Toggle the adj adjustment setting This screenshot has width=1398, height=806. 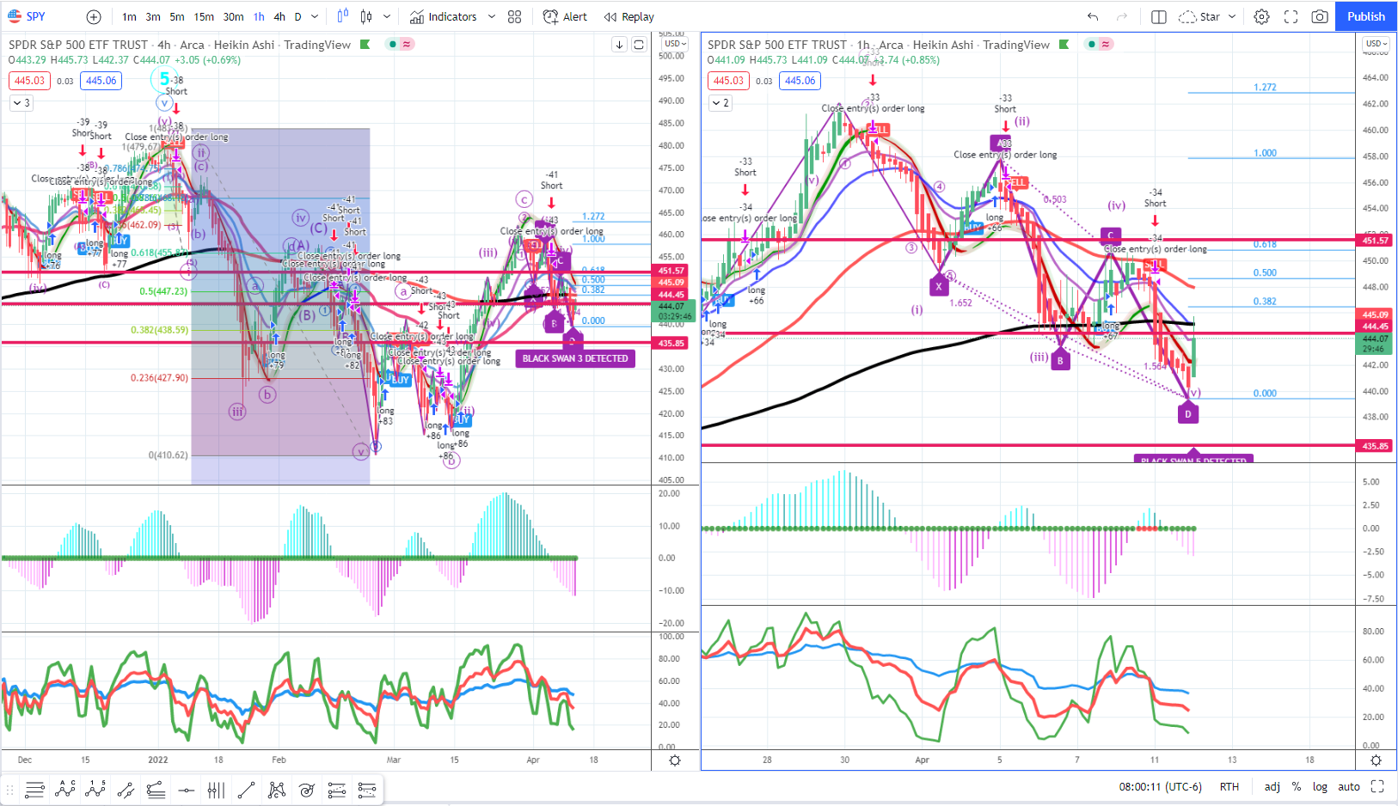pos(1272,786)
